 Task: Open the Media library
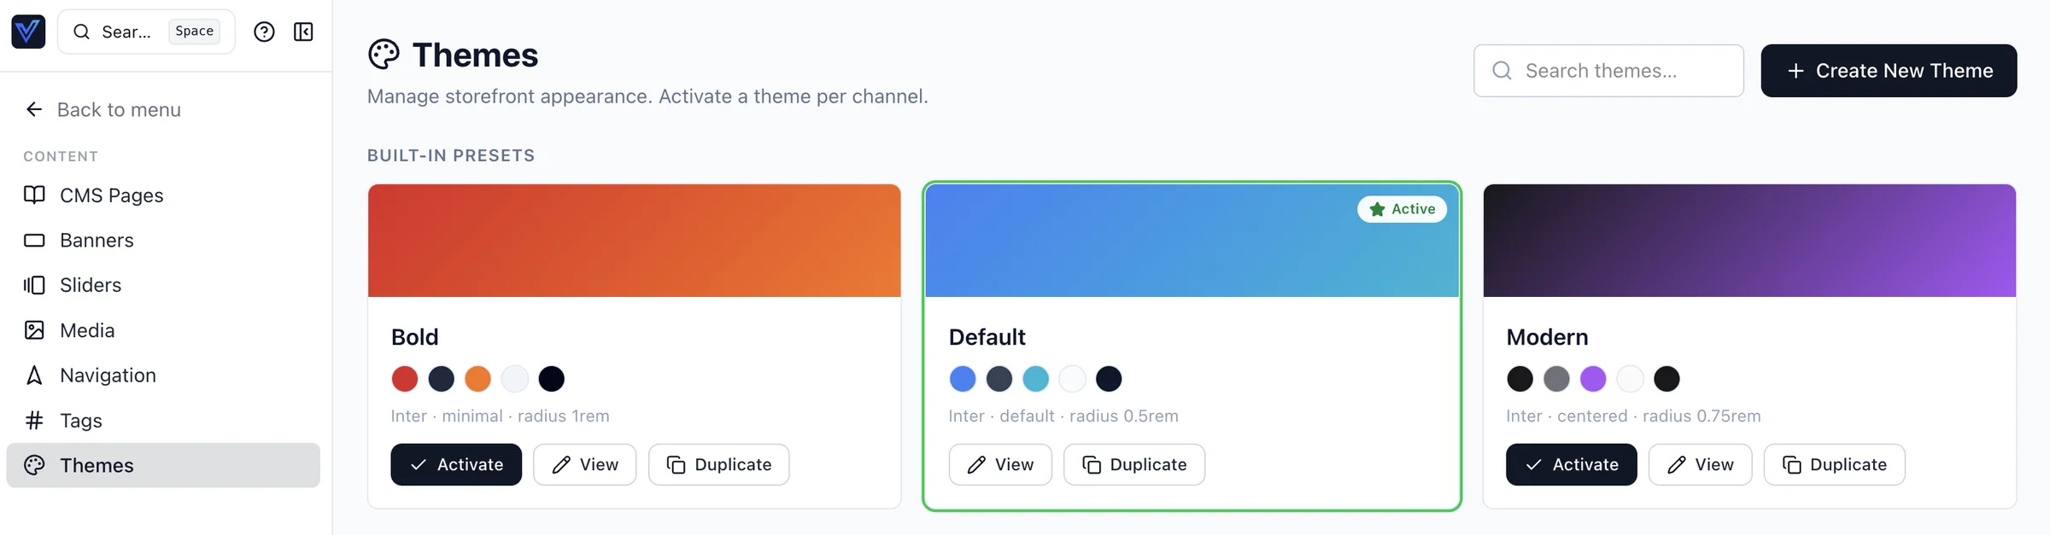[x=87, y=330]
